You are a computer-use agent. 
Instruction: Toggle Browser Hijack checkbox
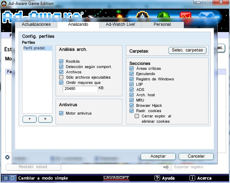pyautogui.click(x=132, y=105)
